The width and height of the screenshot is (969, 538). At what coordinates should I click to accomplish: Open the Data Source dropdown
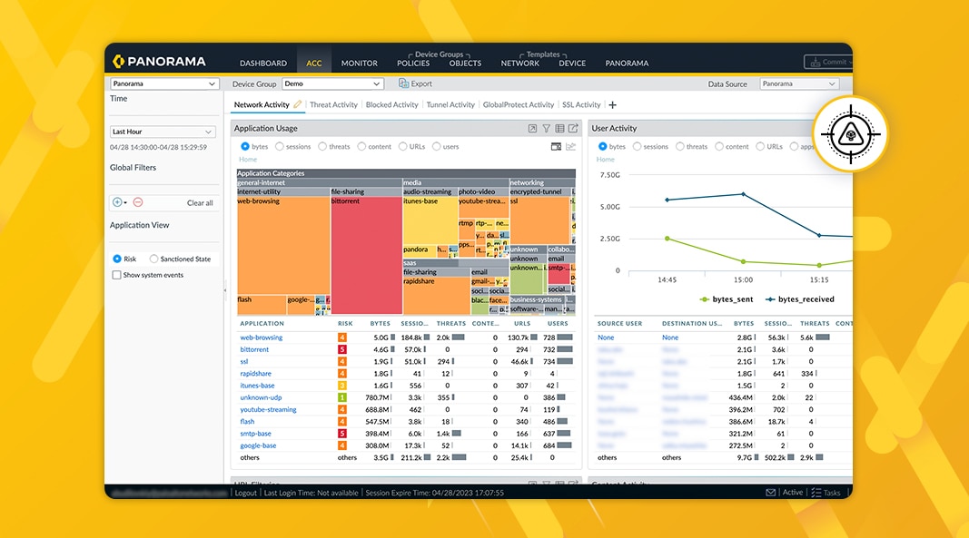(798, 83)
